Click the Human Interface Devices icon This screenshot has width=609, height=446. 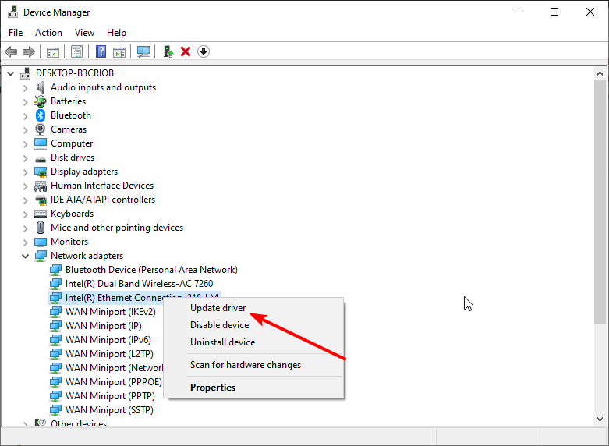point(41,186)
